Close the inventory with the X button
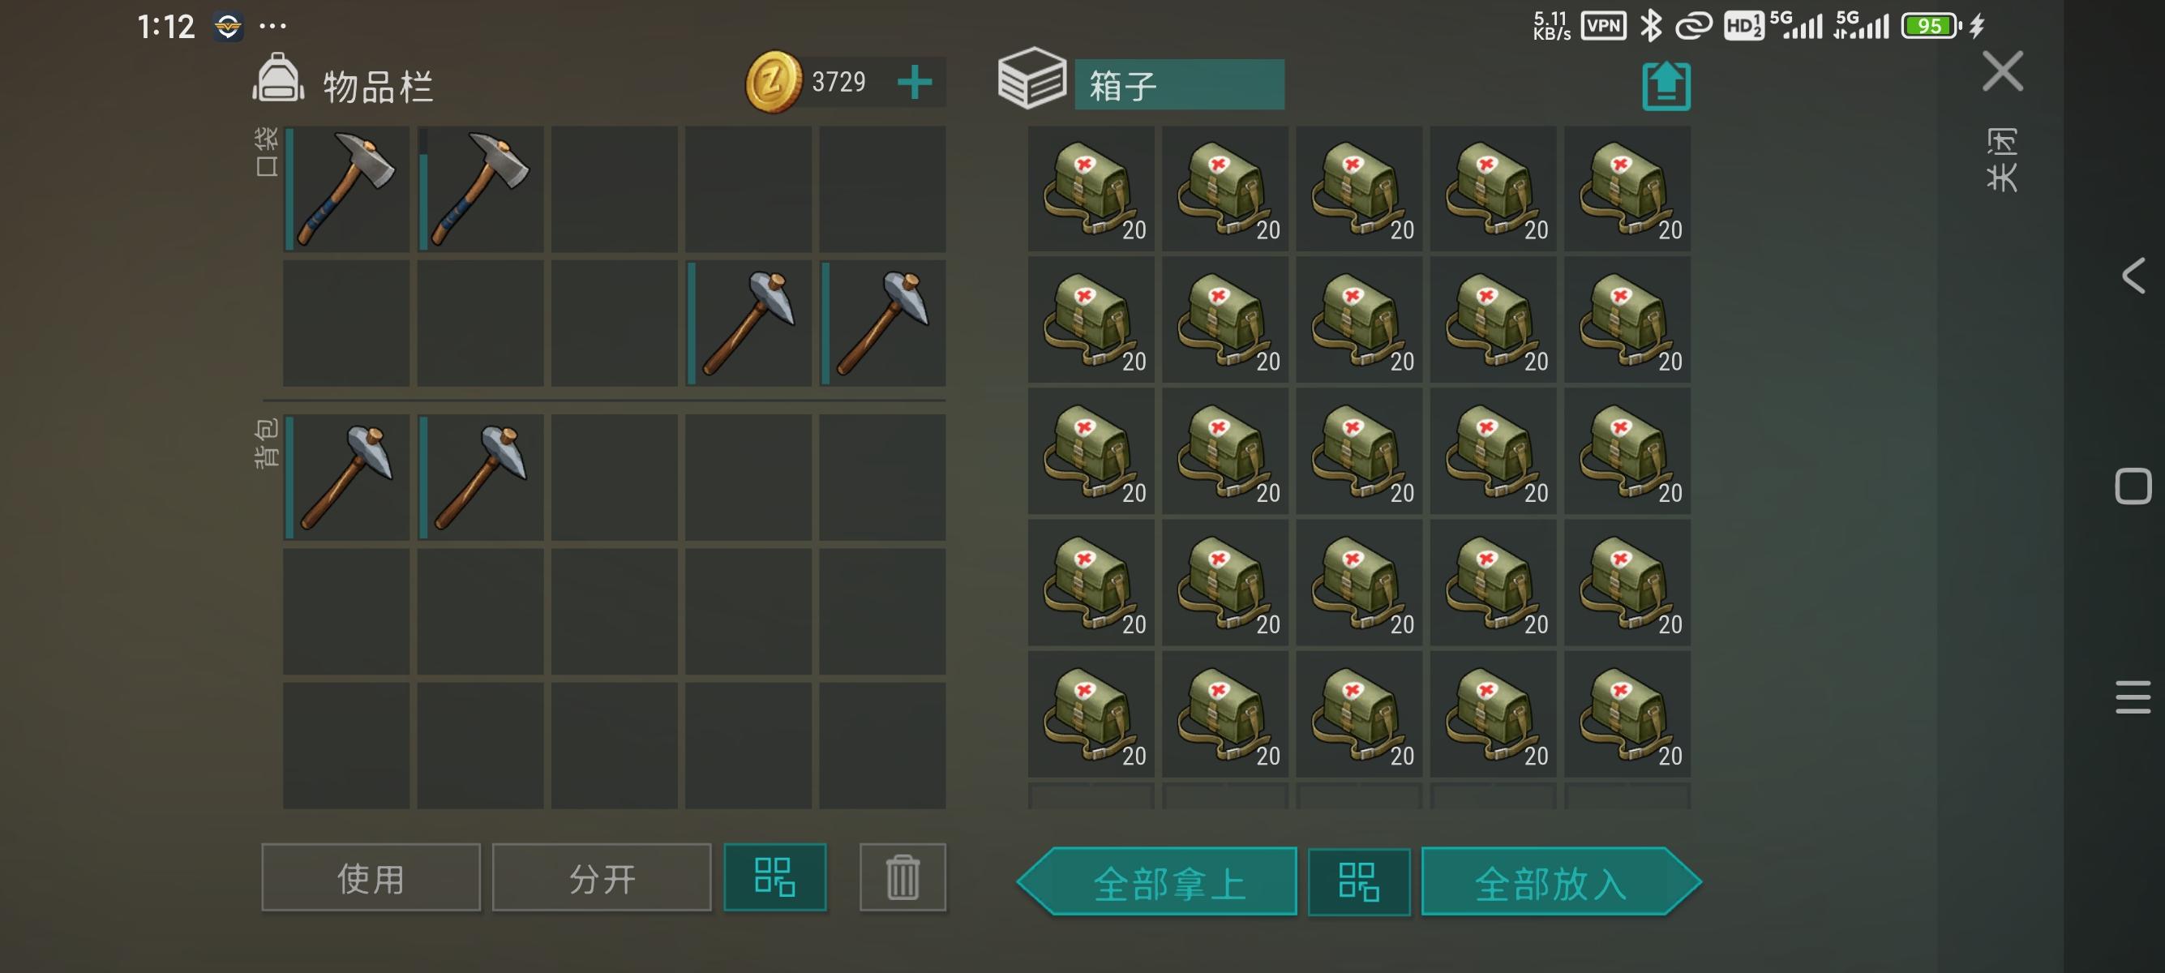 (2003, 71)
